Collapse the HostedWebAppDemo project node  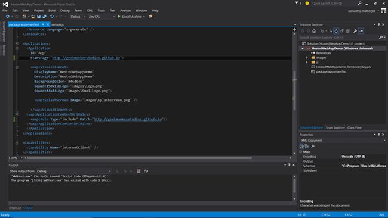[x=303, y=48]
